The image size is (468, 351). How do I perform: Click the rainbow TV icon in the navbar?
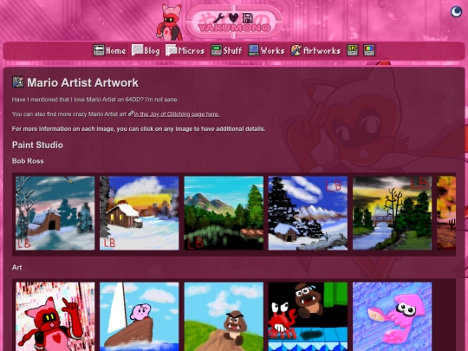pyautogui.click(x=369, y=50)
